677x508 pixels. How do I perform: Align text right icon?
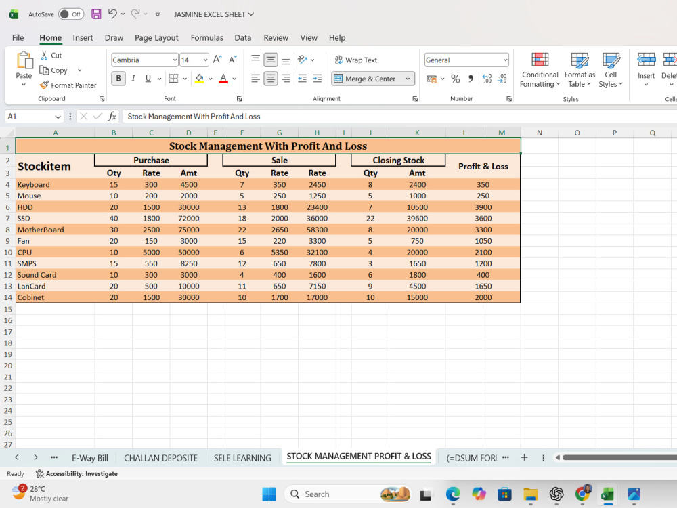(286, 78)
